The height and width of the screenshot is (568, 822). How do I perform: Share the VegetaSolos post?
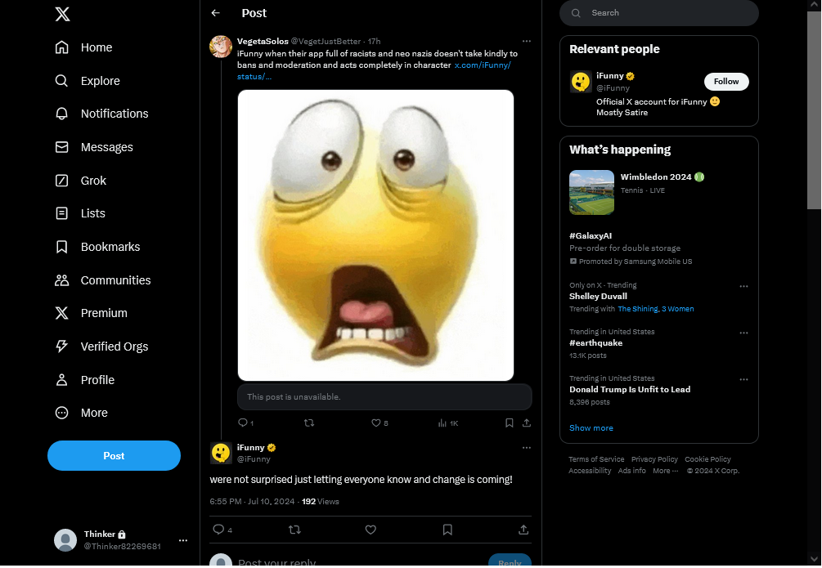click(527, 423)
